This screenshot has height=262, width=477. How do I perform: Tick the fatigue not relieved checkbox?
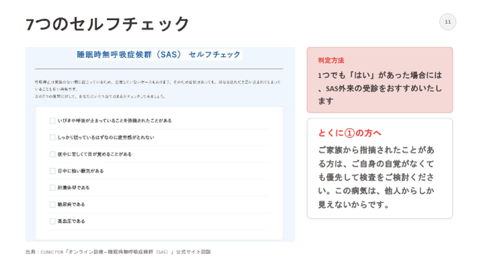click(x=52, y=137)
